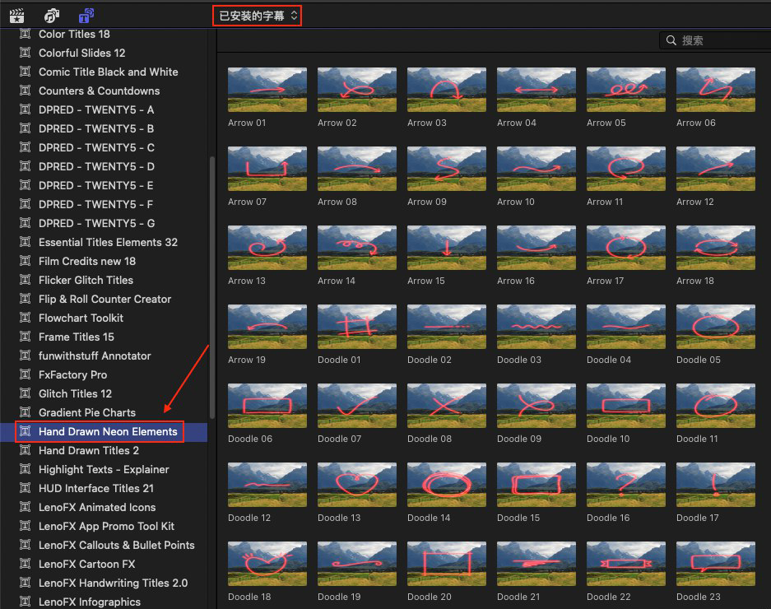Screen dimensions: 771x609
Task: Select the Arrow 06 thumbnail
Action: coord(715,90)
